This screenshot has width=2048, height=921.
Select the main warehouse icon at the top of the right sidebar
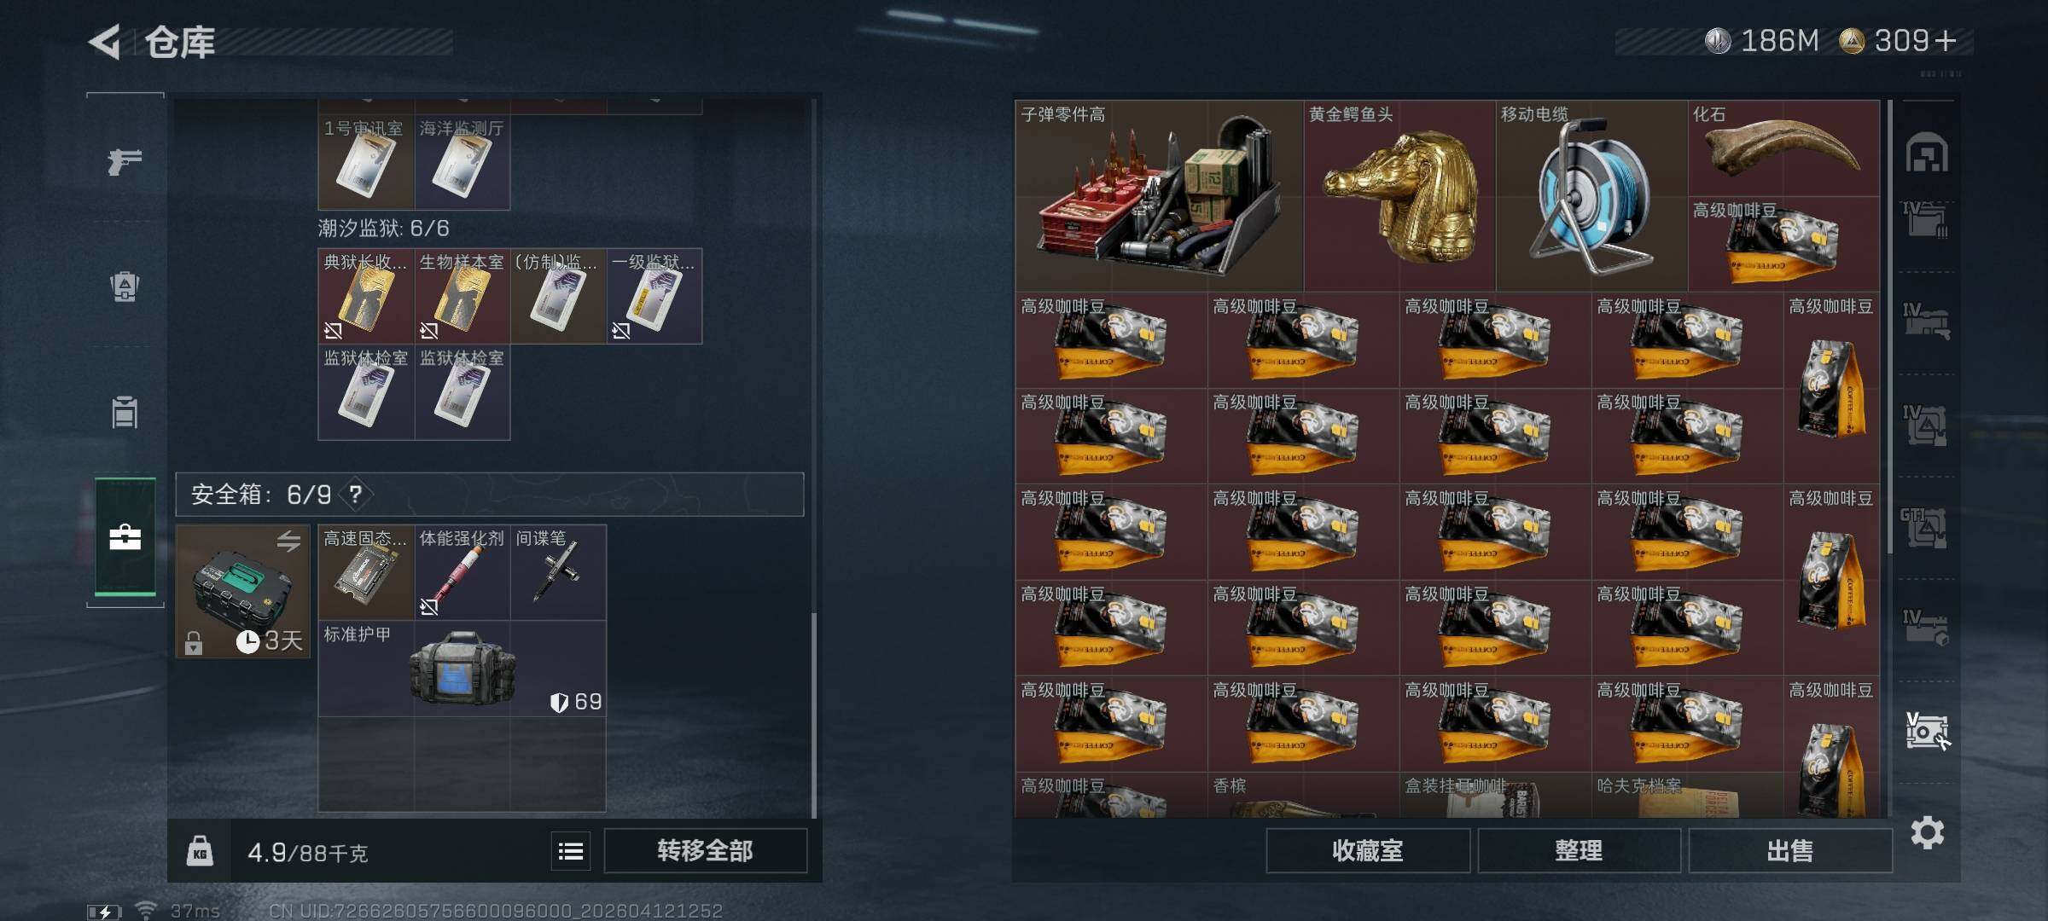point(1927,153)
